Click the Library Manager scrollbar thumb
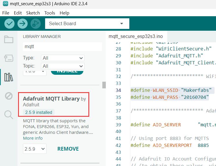 coord(104,85)
